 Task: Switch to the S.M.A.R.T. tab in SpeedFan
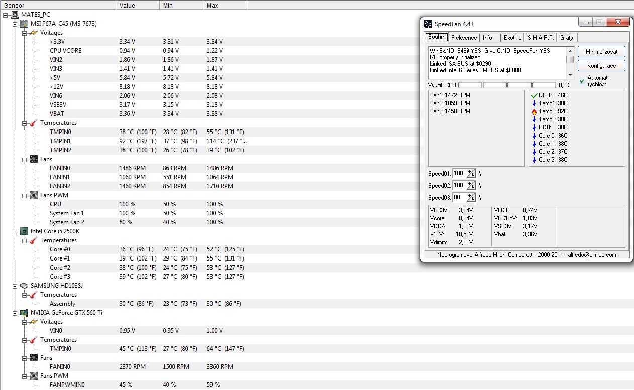[x=541, y=38]
